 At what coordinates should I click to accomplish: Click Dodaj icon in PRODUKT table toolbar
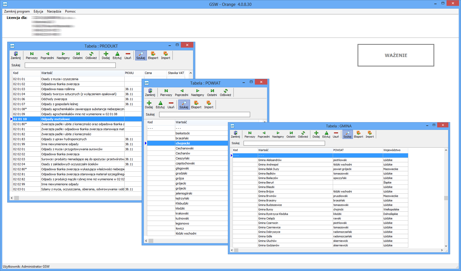coord(106,55)
